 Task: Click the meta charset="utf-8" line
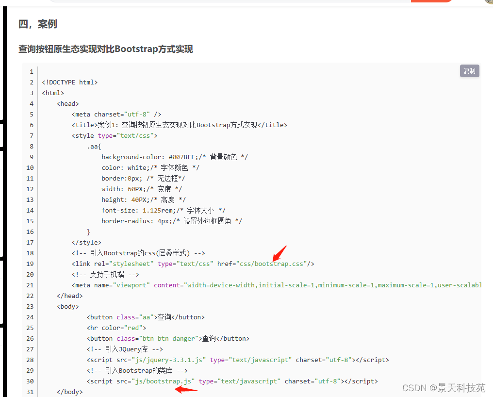pyautogui.click(x=116, y=115)
